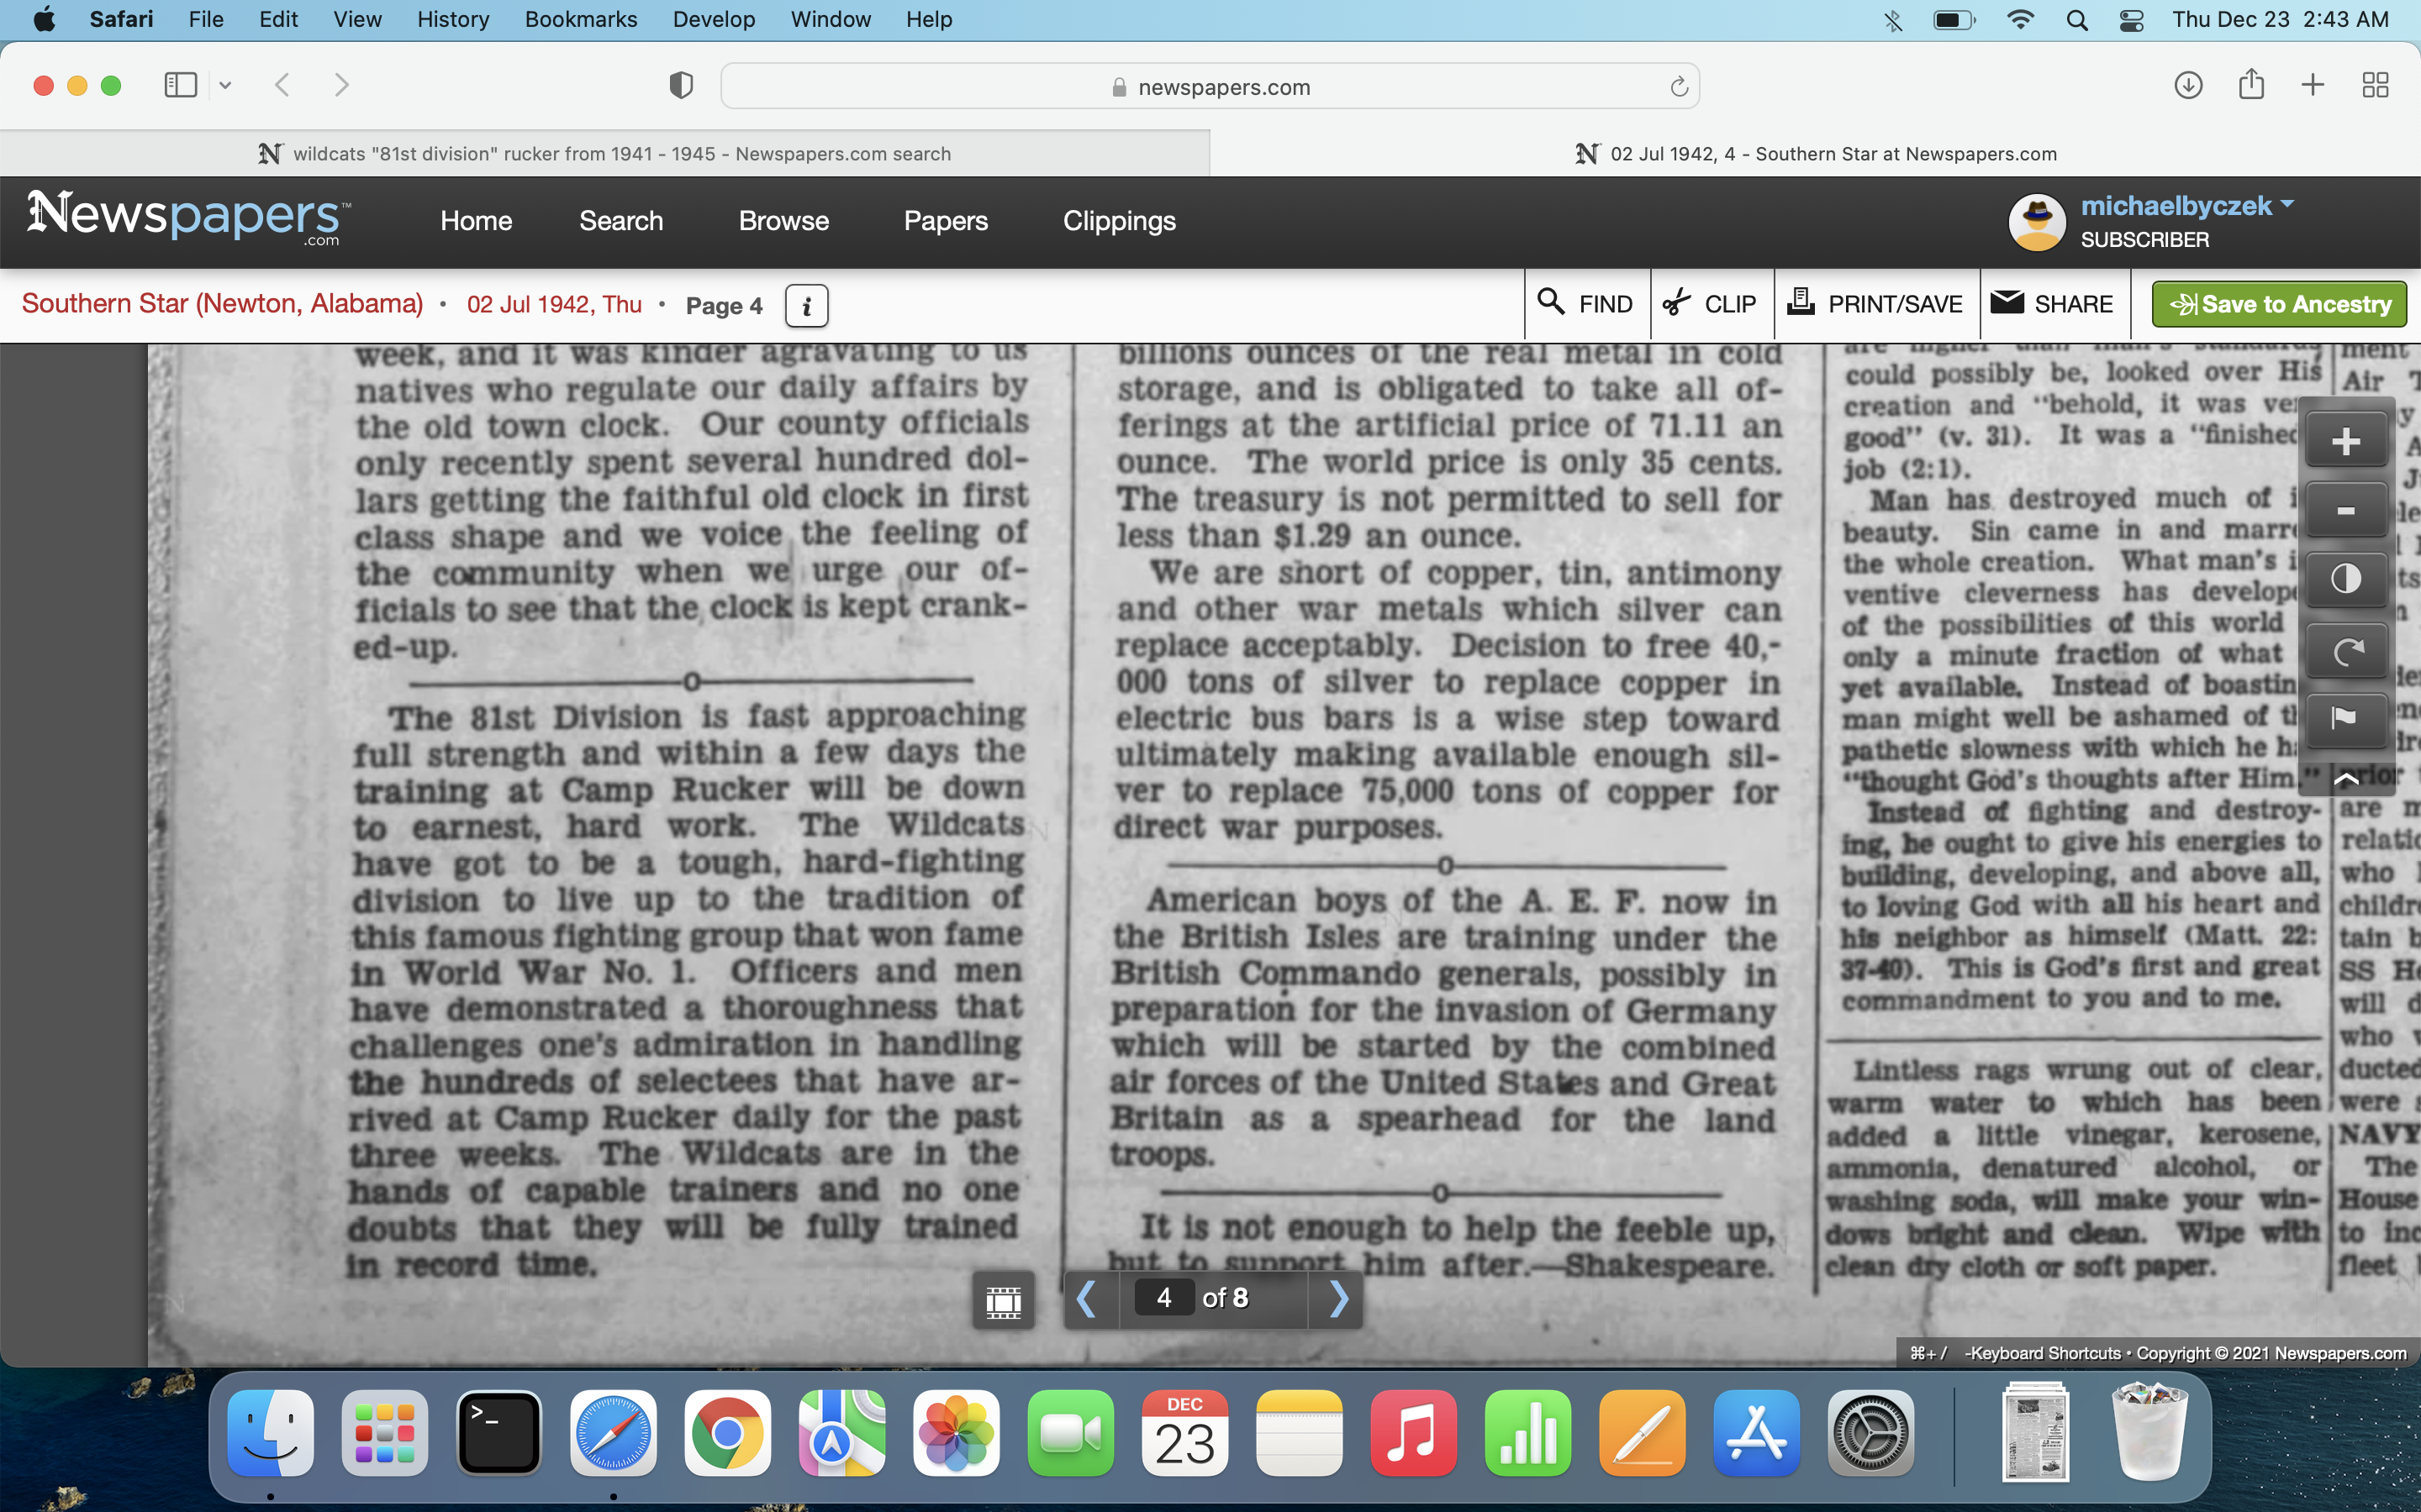Click the flag report problem icon
2421x1512 pixels.
click(x=2345, y=718)
